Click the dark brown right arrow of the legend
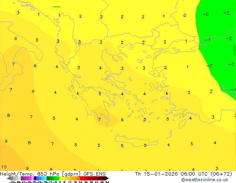236x183 pixels. pyautogui.click(x=107, y=179)
